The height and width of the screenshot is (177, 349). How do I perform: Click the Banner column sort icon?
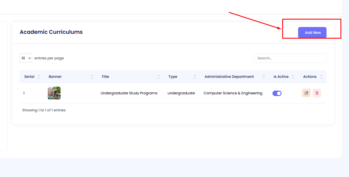(92, 77)
